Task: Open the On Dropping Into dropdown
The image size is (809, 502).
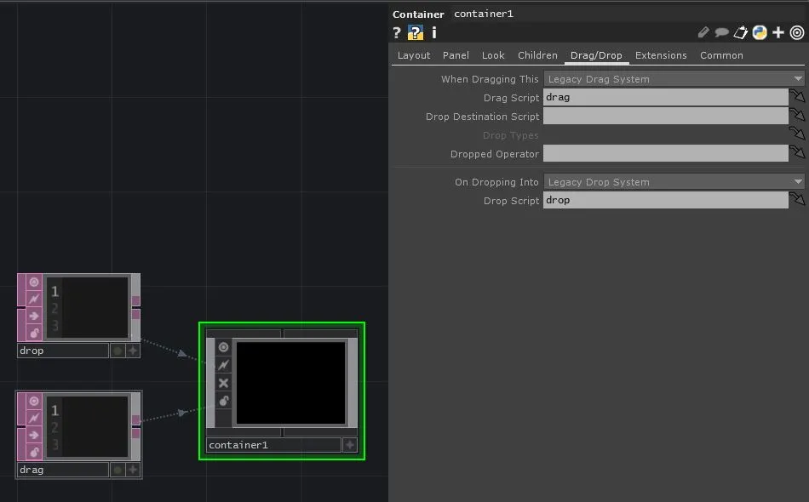Action: coord(674,182)
